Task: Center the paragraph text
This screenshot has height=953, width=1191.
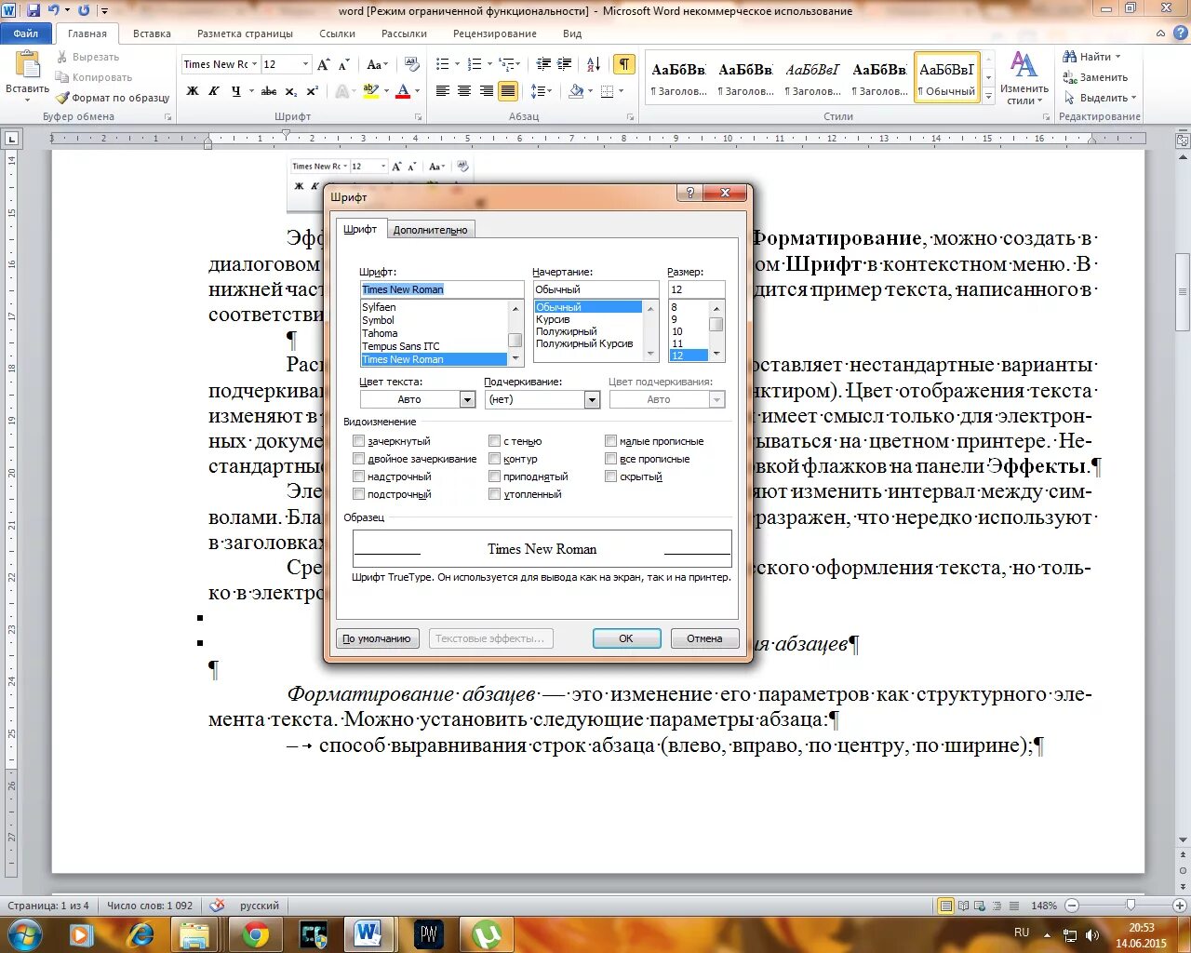Action: pos(464,91)
